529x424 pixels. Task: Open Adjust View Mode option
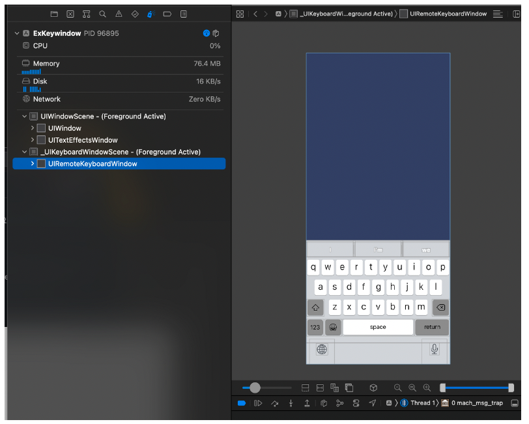(335, 388)
